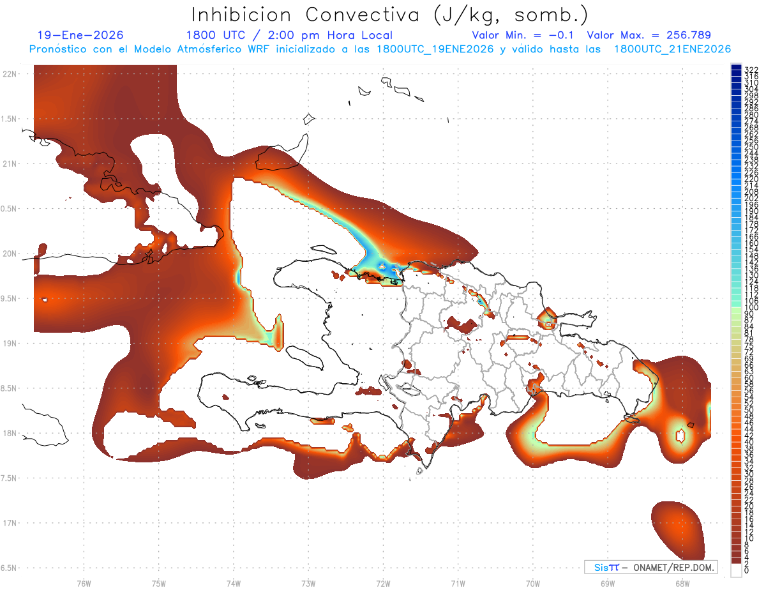Select the date text "19-Ene-2026"
Screen dimensions: 766x592
tap(80, 35)
